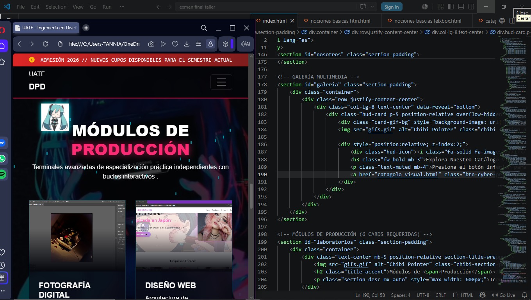Toggle the hamburger navigation menu on the webpage

pos(221,82)
